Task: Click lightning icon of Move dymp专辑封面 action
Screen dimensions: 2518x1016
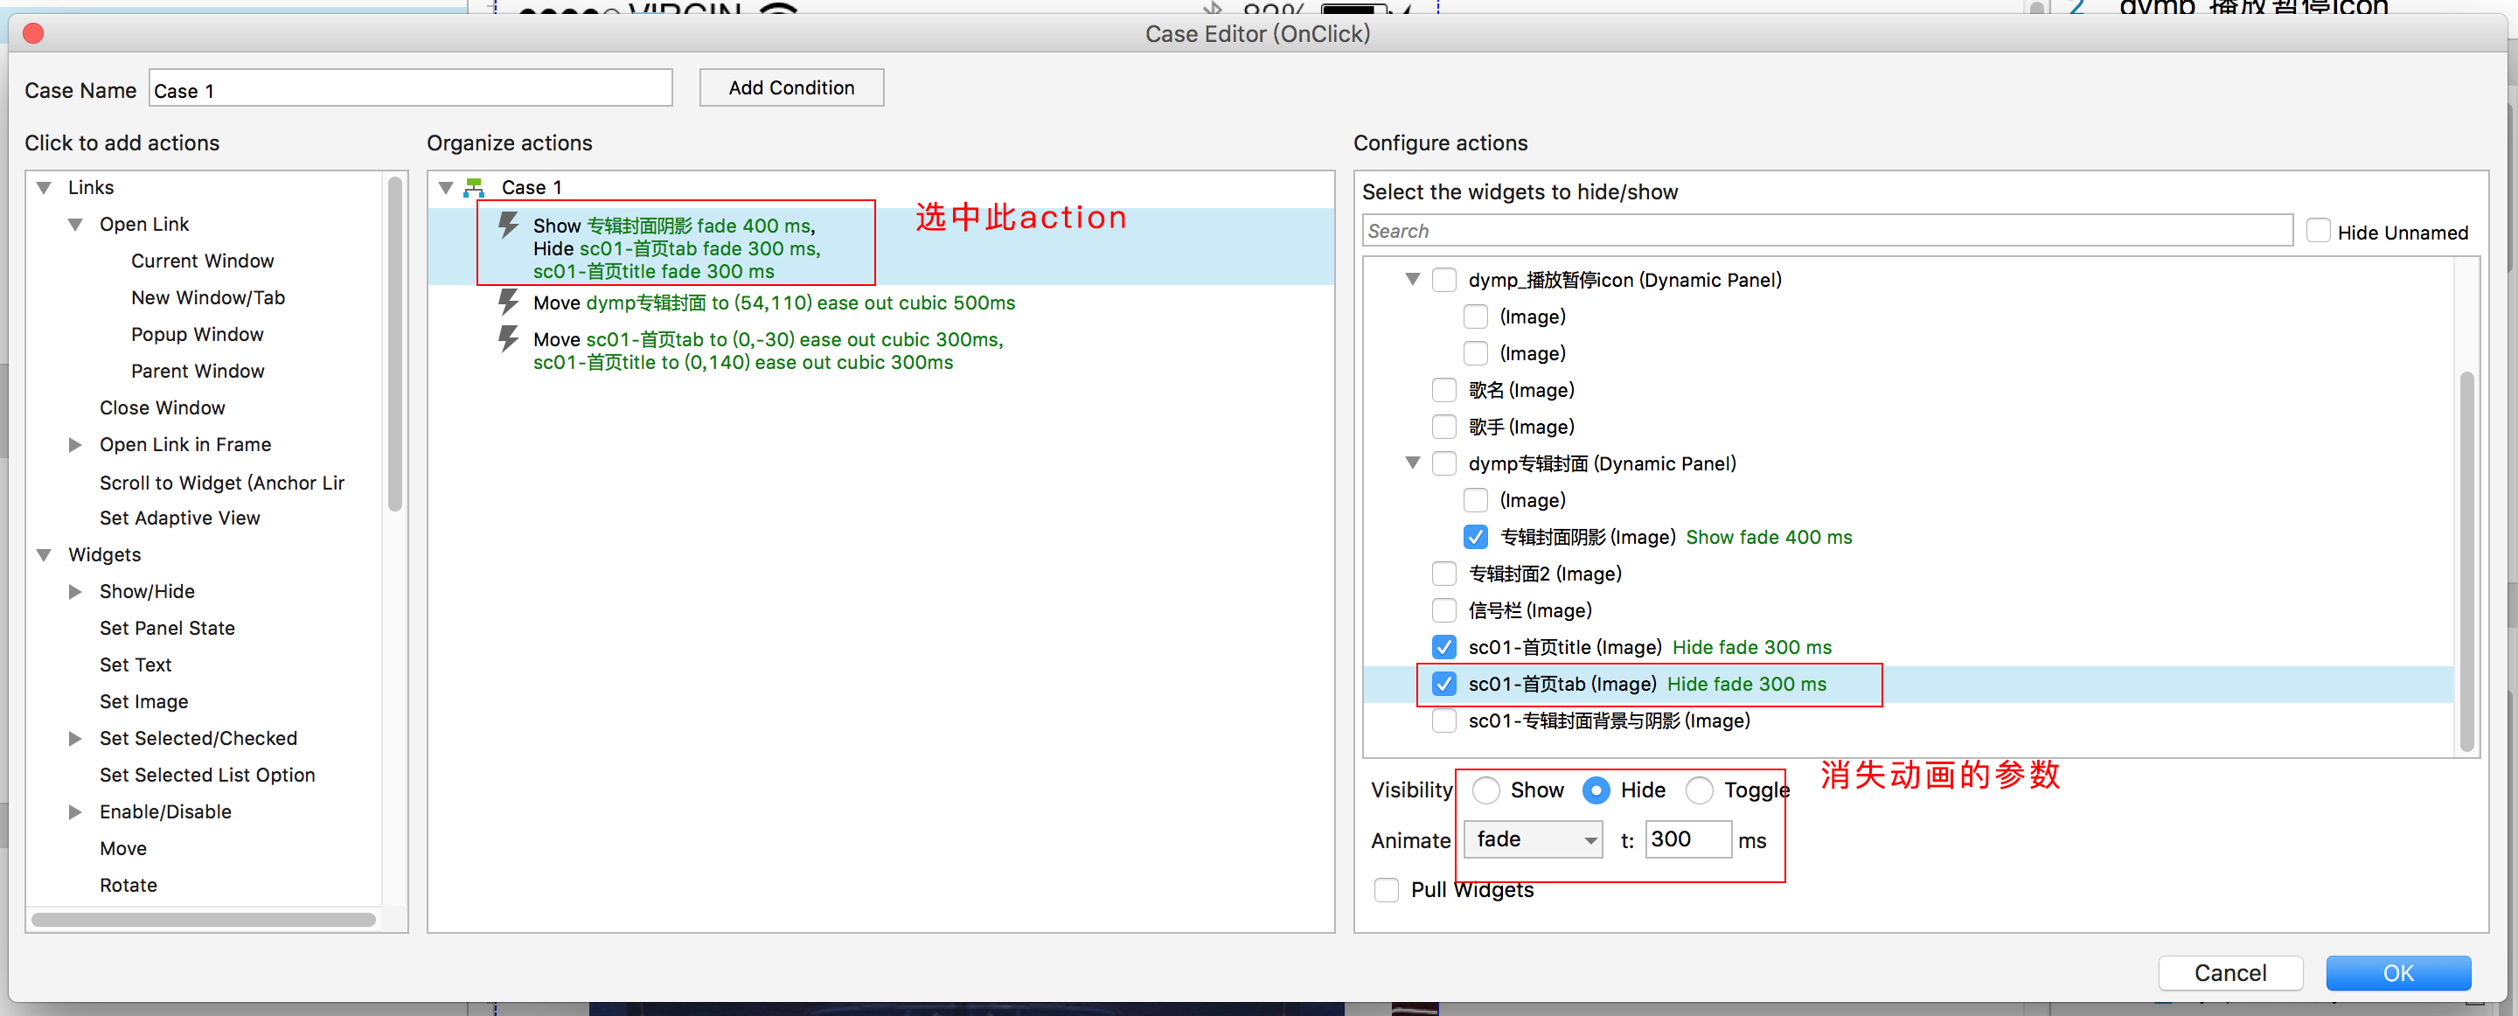Action: [508, 303]
